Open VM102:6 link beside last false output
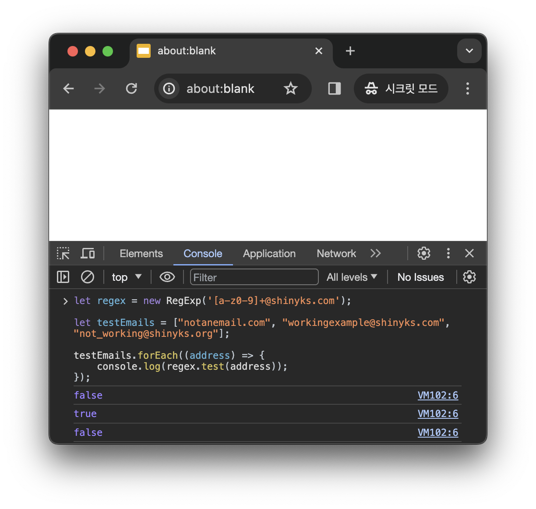 click(438, 432)
